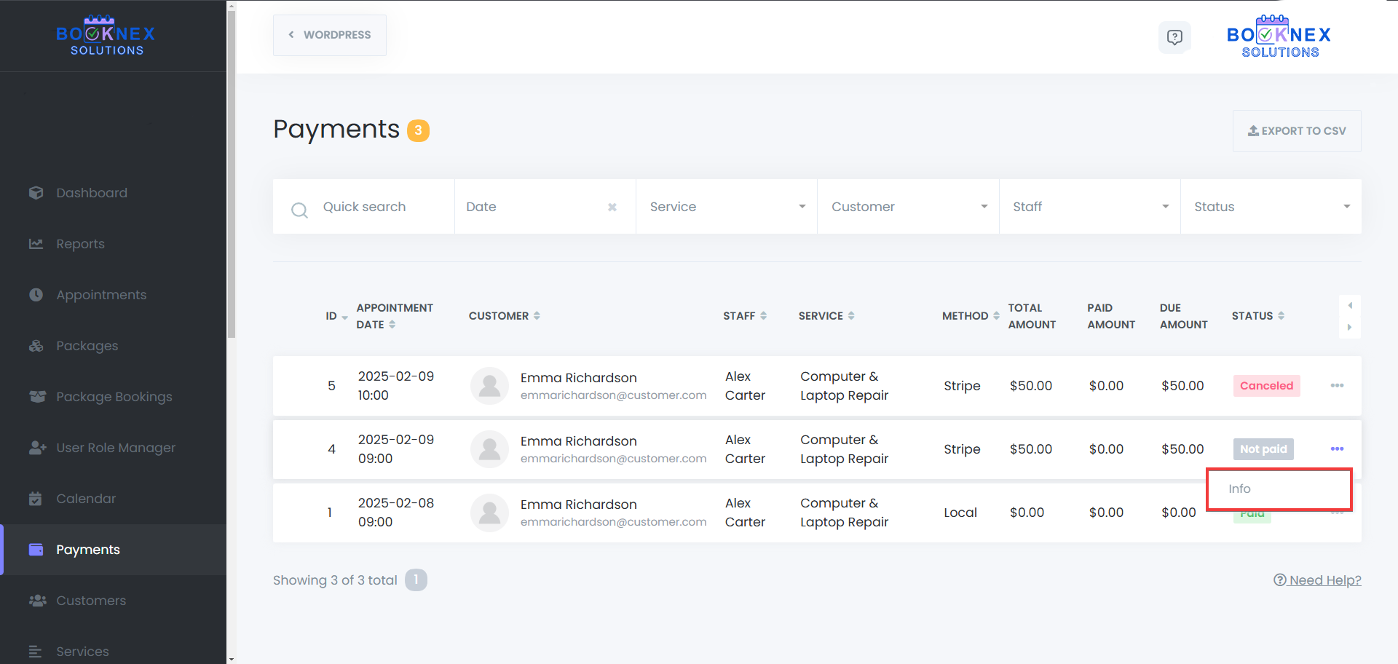Go to Appointments in the sidebar
The image size is (1398, 664).
[x=101, y=295]
